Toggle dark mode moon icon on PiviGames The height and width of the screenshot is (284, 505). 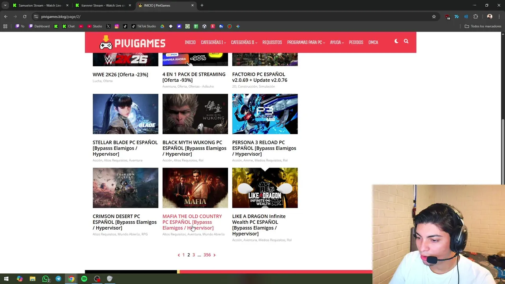pyautogui.click(x=396, y=41)
